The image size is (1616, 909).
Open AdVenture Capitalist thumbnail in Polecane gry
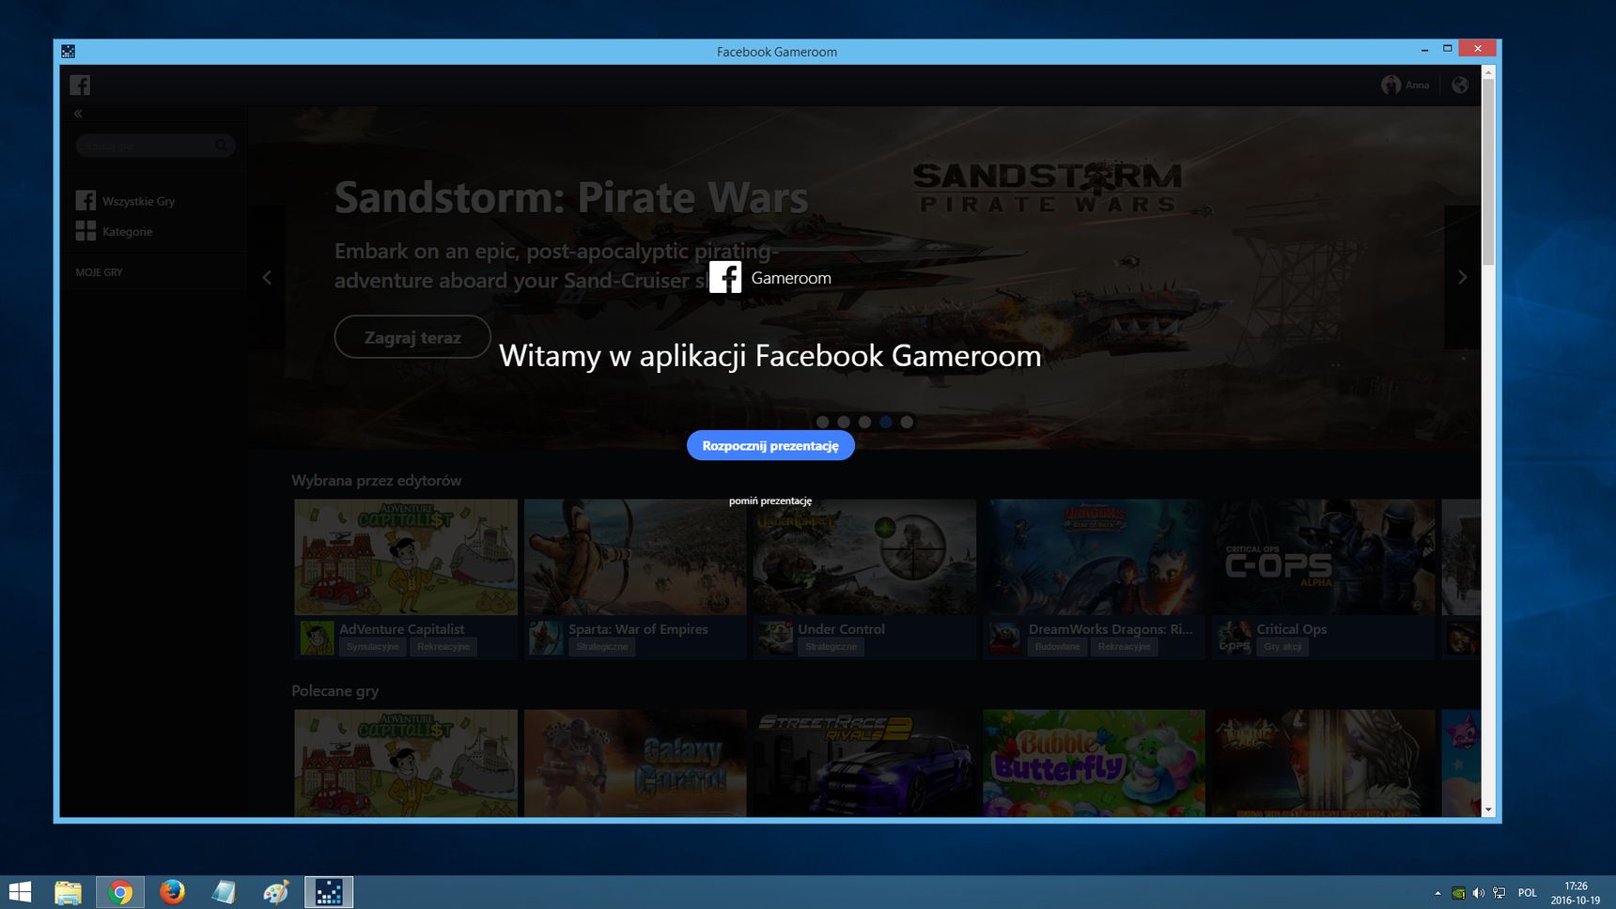[x=406, y=763]
